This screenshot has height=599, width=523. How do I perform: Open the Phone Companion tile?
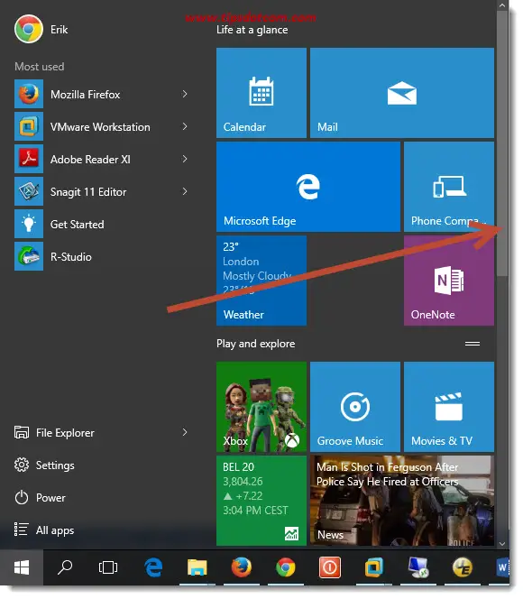pyautogui.click(x=449, y=187)
